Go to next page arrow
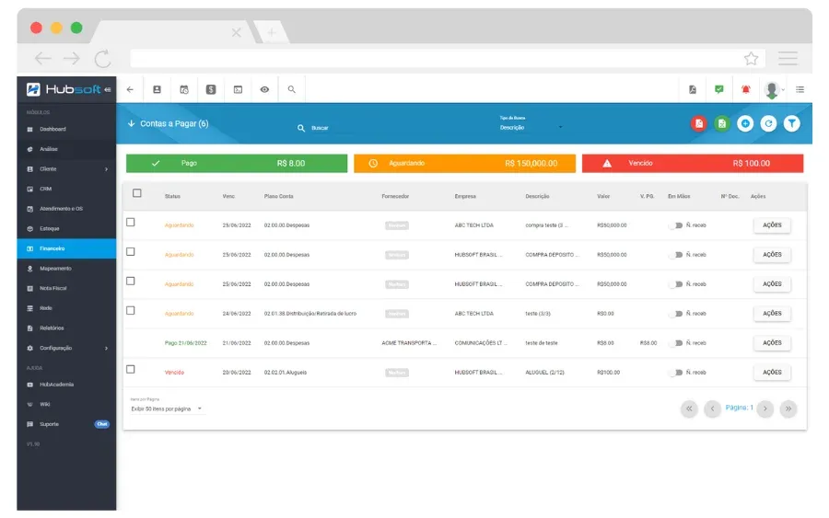Screen dimensions: 829x518 click(765, 409)
